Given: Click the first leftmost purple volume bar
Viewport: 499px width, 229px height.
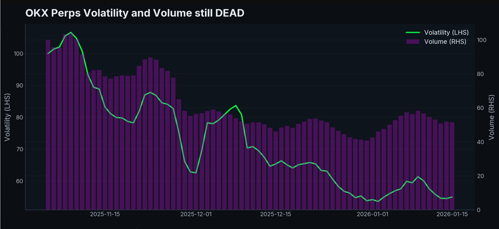Looking at the screenshot, I should 48,128.
